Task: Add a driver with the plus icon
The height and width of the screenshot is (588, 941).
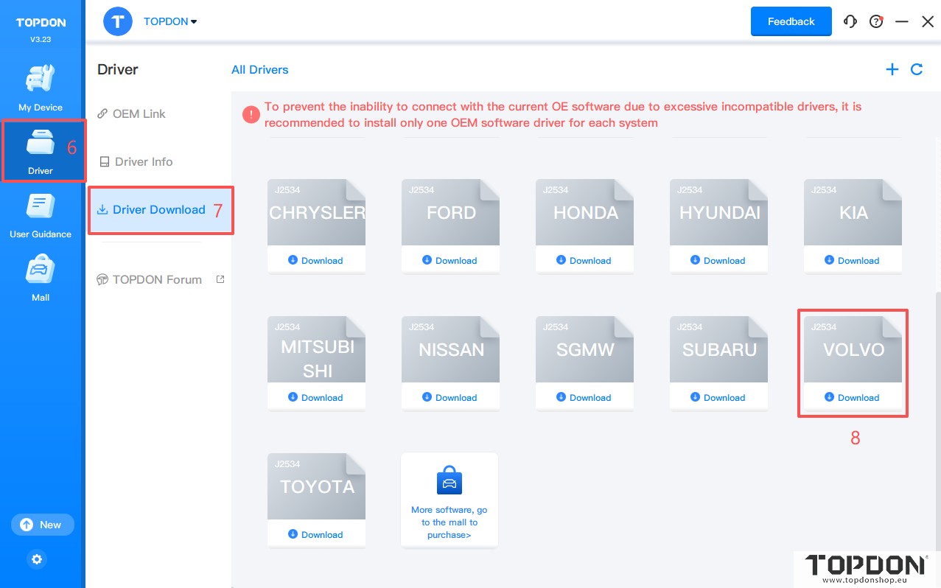Action: 892,69
